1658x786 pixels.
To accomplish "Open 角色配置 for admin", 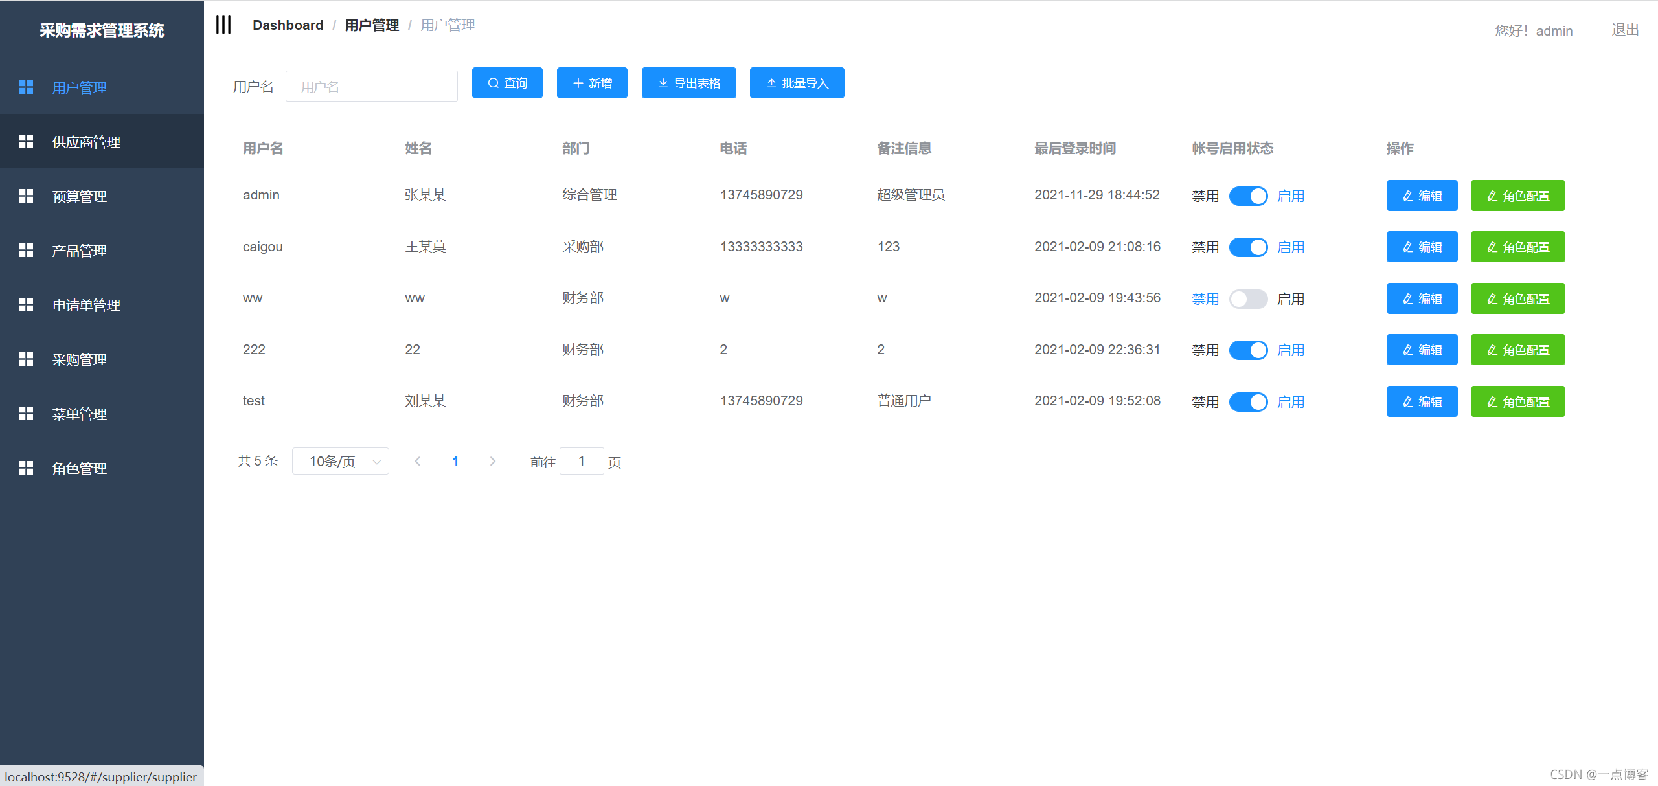I will click(1517, 196).
